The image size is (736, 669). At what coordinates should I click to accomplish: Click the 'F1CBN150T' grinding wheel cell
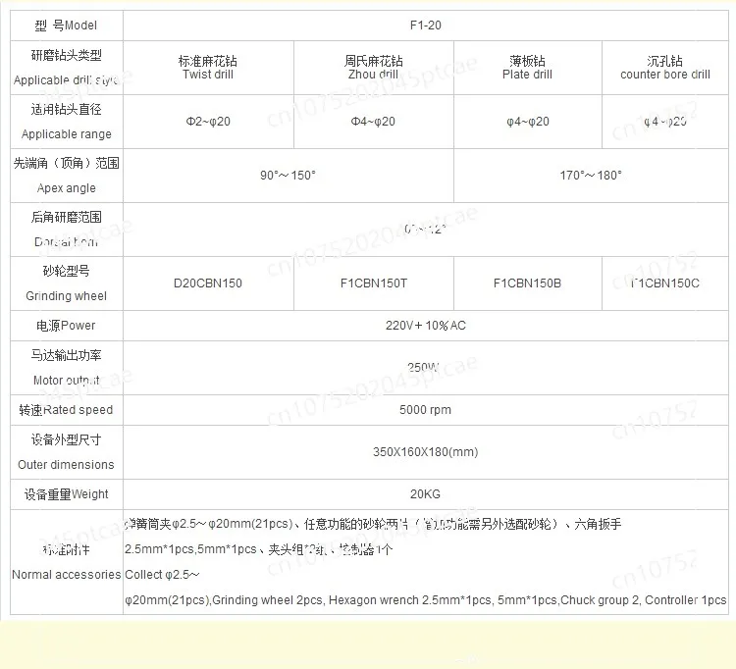click(374, 283)
